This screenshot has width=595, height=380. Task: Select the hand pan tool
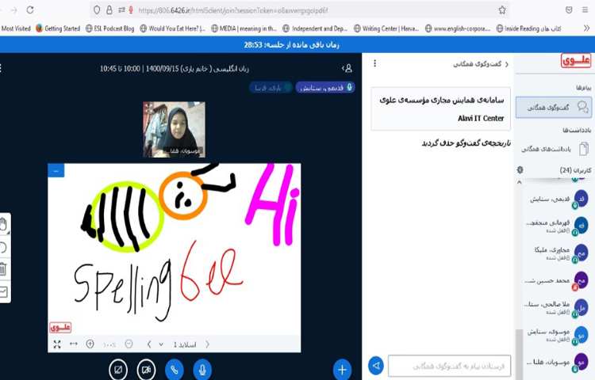[x=3, y=225]
